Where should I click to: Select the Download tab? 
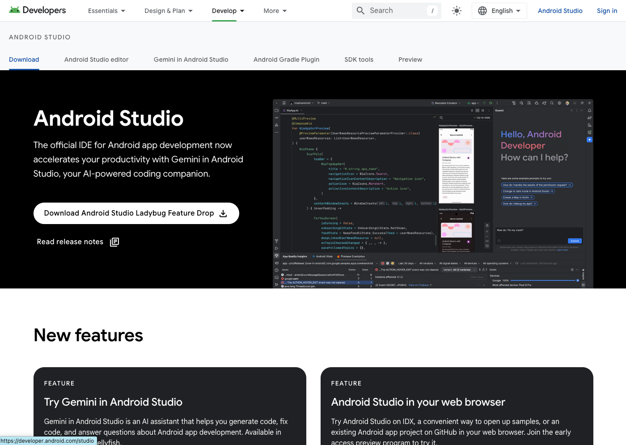[24, 59]
